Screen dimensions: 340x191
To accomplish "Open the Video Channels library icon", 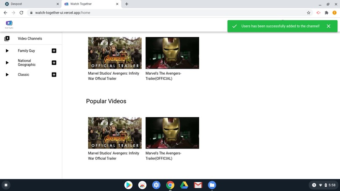I will [7, 38].
